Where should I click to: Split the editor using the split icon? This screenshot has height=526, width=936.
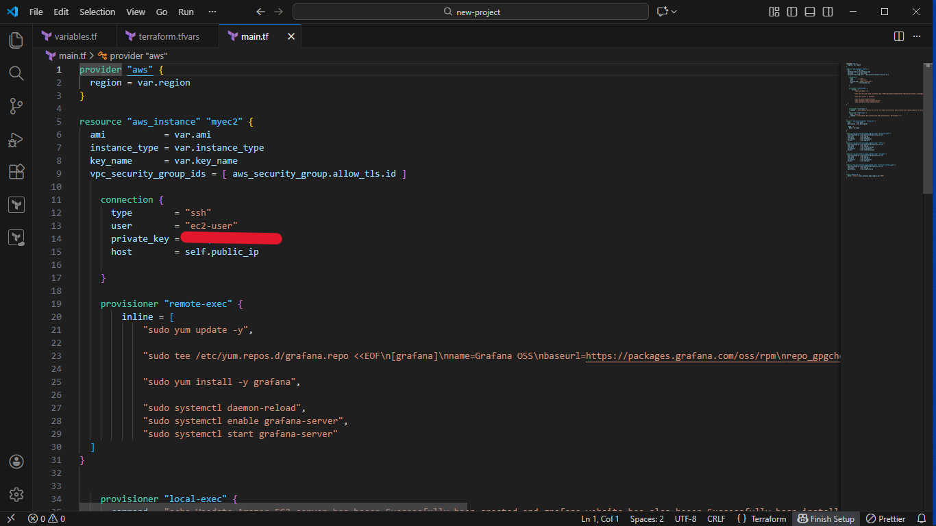tap(898, 36)
